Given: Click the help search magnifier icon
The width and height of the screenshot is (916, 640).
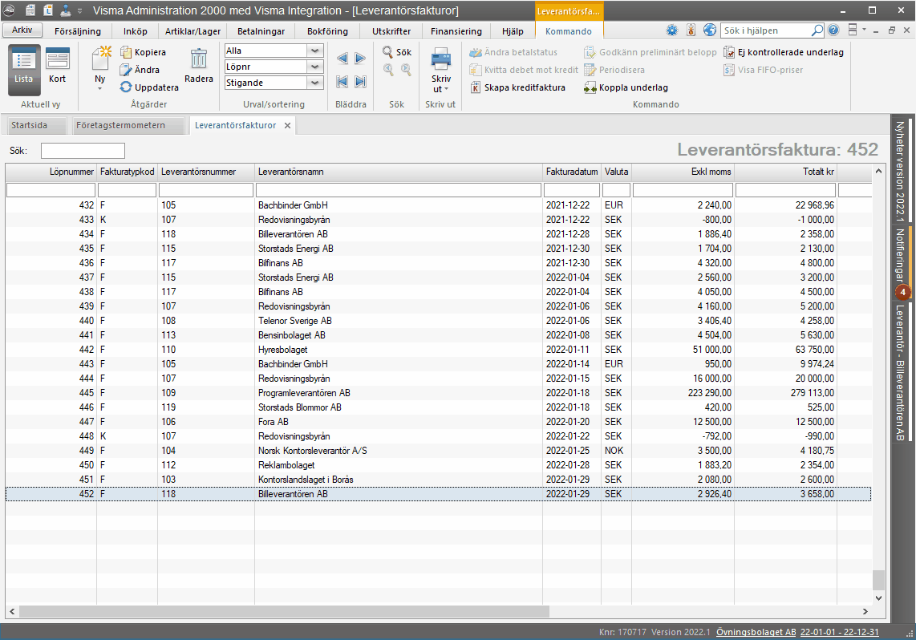Looking at the screenshot, I should pos(817,30).
